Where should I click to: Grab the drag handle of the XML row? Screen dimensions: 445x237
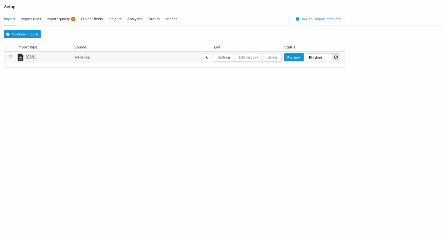11,57
